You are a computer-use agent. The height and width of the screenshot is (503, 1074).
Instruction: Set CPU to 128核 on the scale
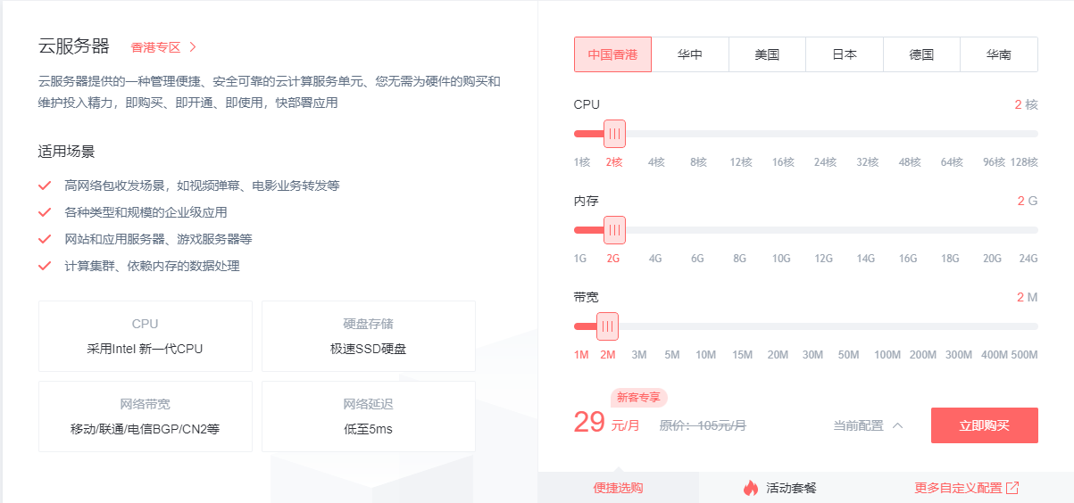pyautogui.click(x=1024, y=162)
